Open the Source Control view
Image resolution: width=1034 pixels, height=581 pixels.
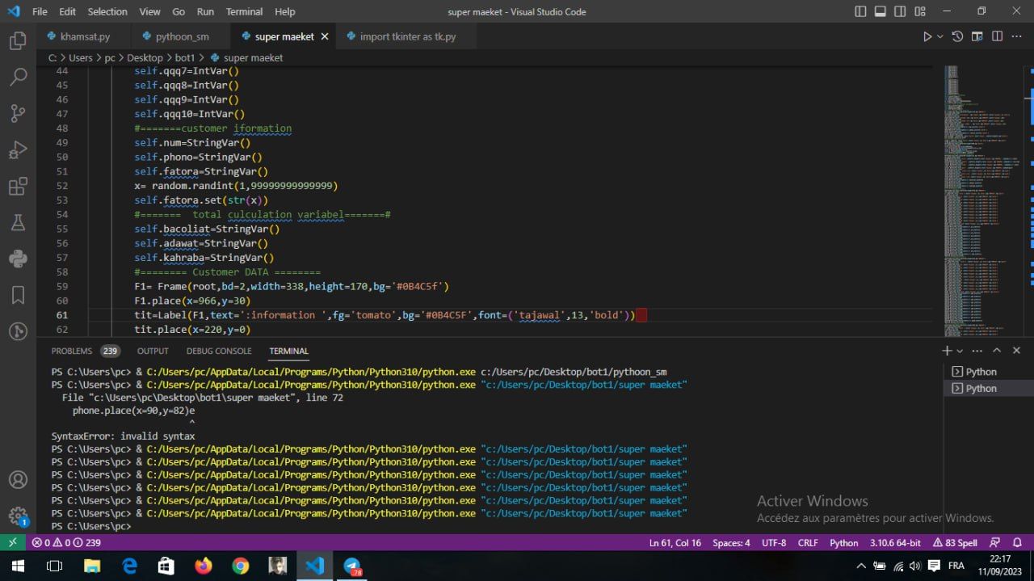(18, 114)
